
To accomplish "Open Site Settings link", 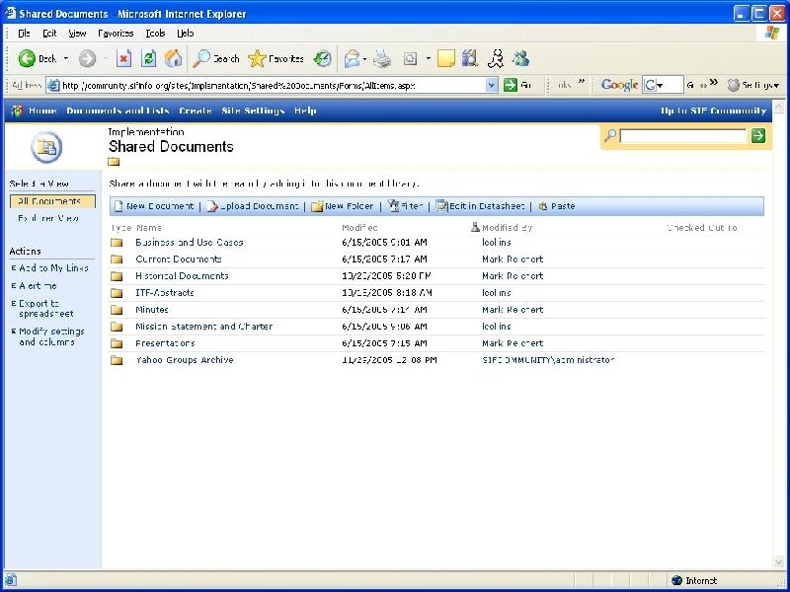I will tap(253, 111).
